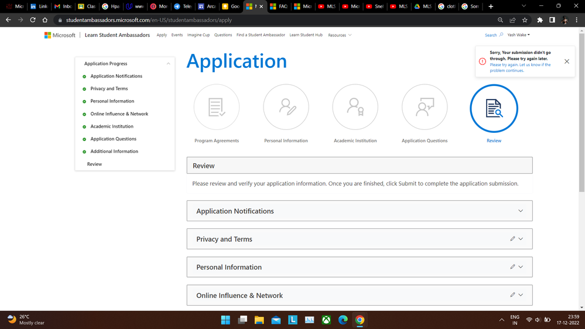Open Learn Student Hub navigation link
585x329 pixels.
point(306,35)
